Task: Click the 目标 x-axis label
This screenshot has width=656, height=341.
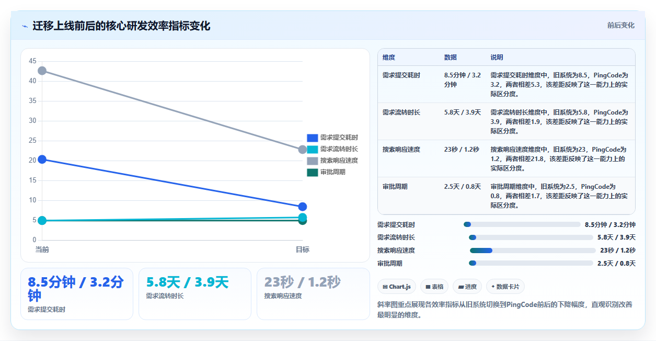Action: 303,250
